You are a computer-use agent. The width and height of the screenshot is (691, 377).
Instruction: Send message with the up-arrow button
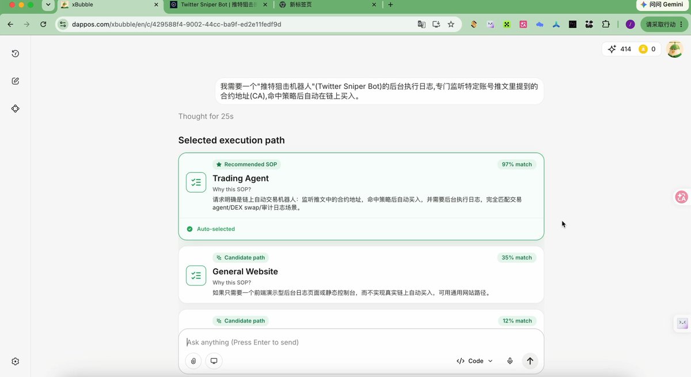[530, 361]
